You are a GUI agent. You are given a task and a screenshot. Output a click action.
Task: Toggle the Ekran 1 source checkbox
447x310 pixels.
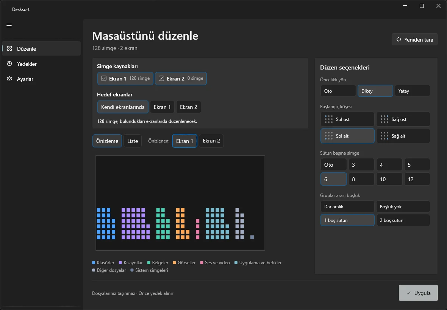pos(104,78)
